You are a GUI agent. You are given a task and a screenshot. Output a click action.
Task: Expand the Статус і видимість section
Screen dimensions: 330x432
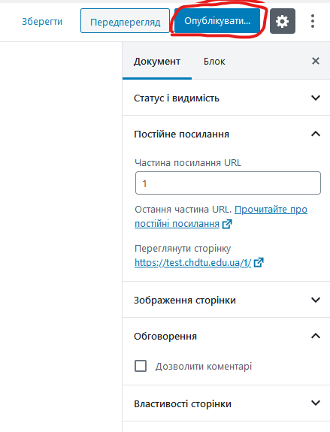(x=226, y=98)
